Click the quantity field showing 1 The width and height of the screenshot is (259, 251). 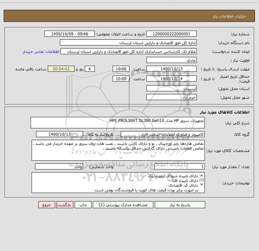[x=180, y=167]
